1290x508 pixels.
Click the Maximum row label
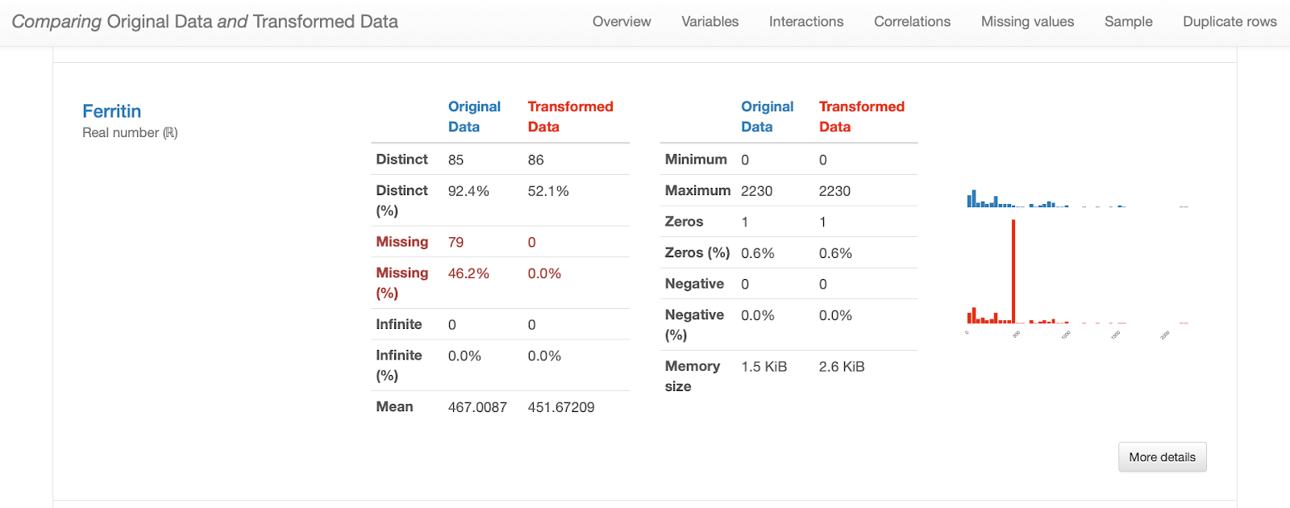tap(697, 191)
